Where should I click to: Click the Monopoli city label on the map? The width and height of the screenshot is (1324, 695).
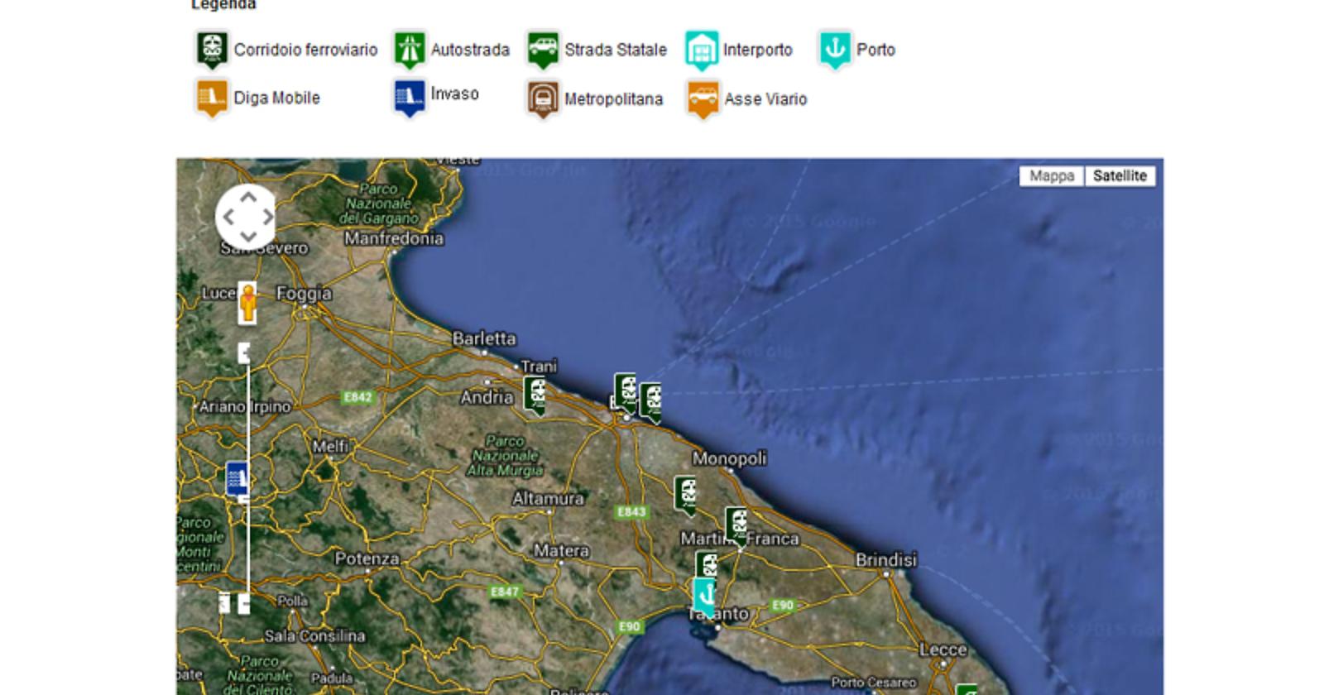[x=729, y=458]
